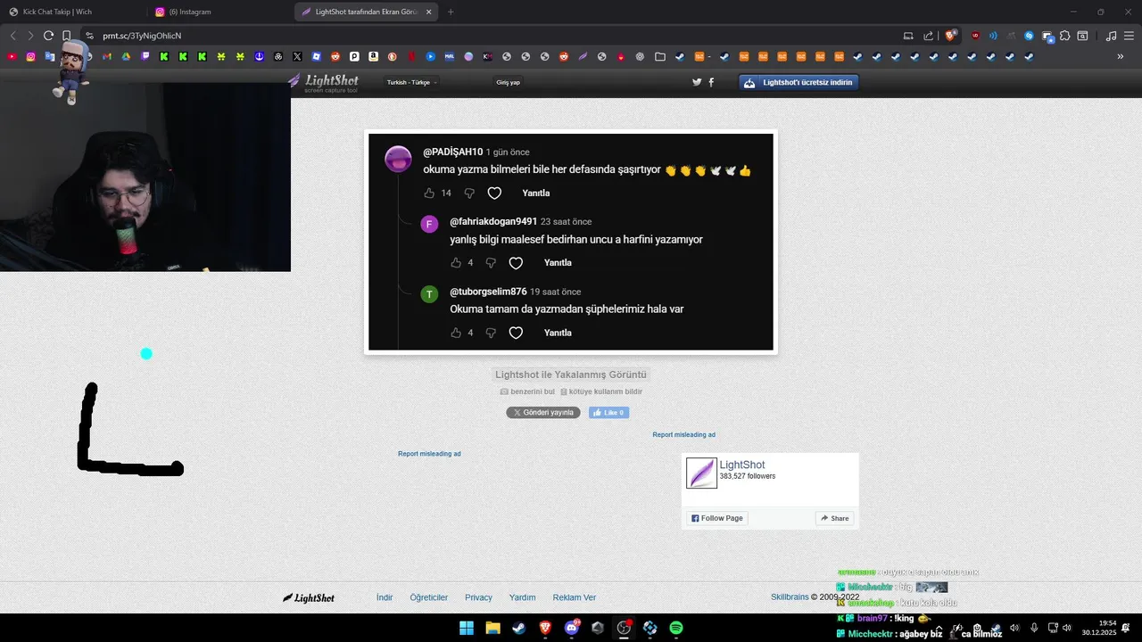Open the music note playlist icon
The image size is (1142, 642).
coord(1111,36)
